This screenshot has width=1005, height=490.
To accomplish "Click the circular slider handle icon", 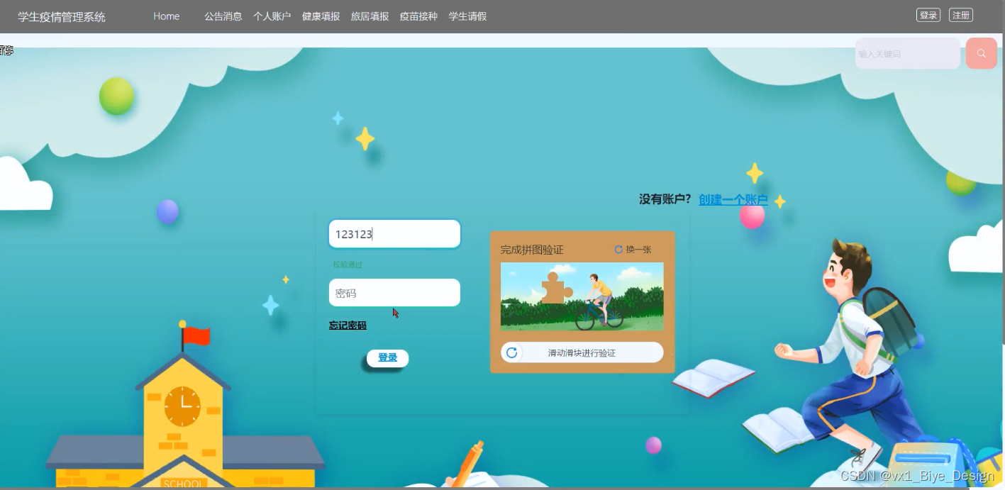I will click(511, 352).
